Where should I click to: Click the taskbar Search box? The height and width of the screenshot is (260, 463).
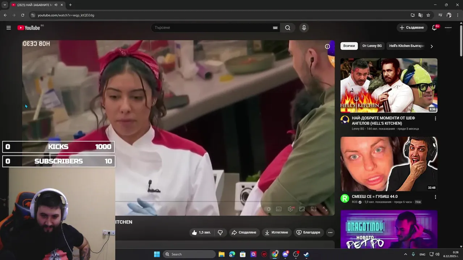tap(188, 254)
